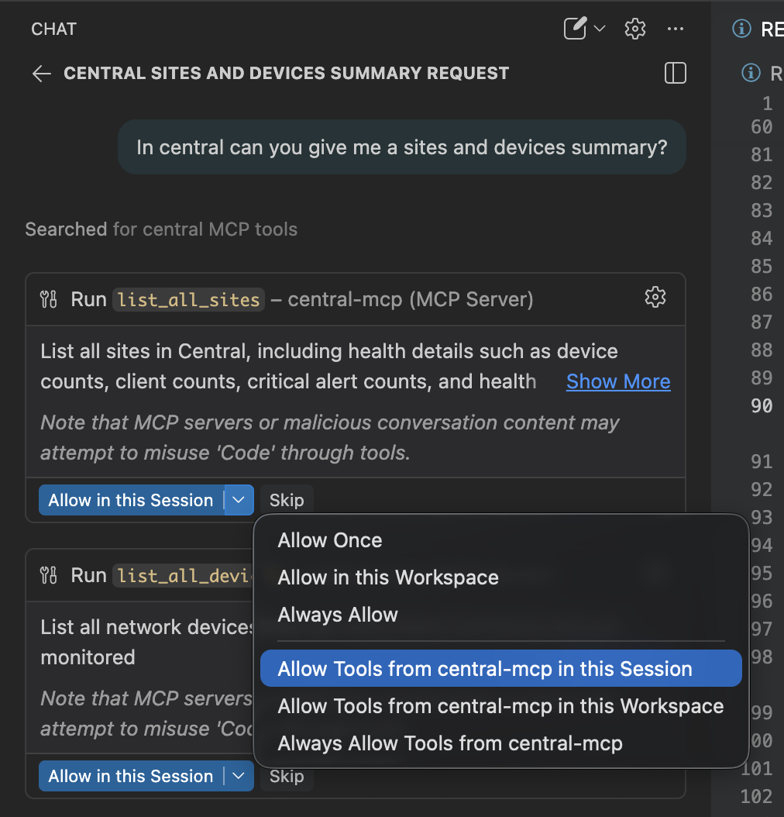Click the new chat compose icon
784x817 pixels.
tap(576, 29)
